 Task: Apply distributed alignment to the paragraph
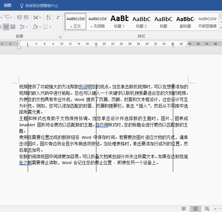point(13,27)
